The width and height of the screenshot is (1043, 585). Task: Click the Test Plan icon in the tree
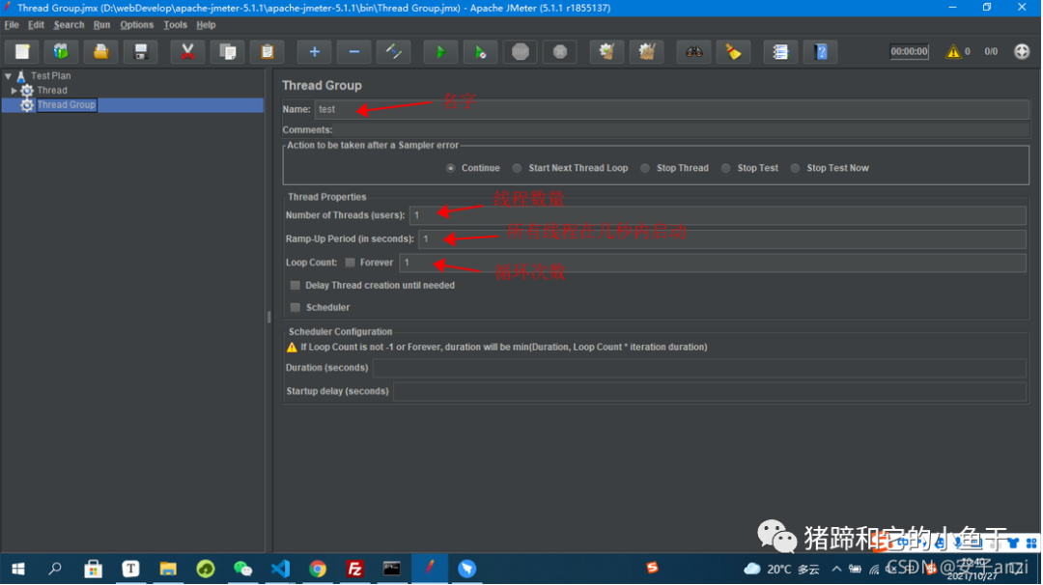point(21,76)
